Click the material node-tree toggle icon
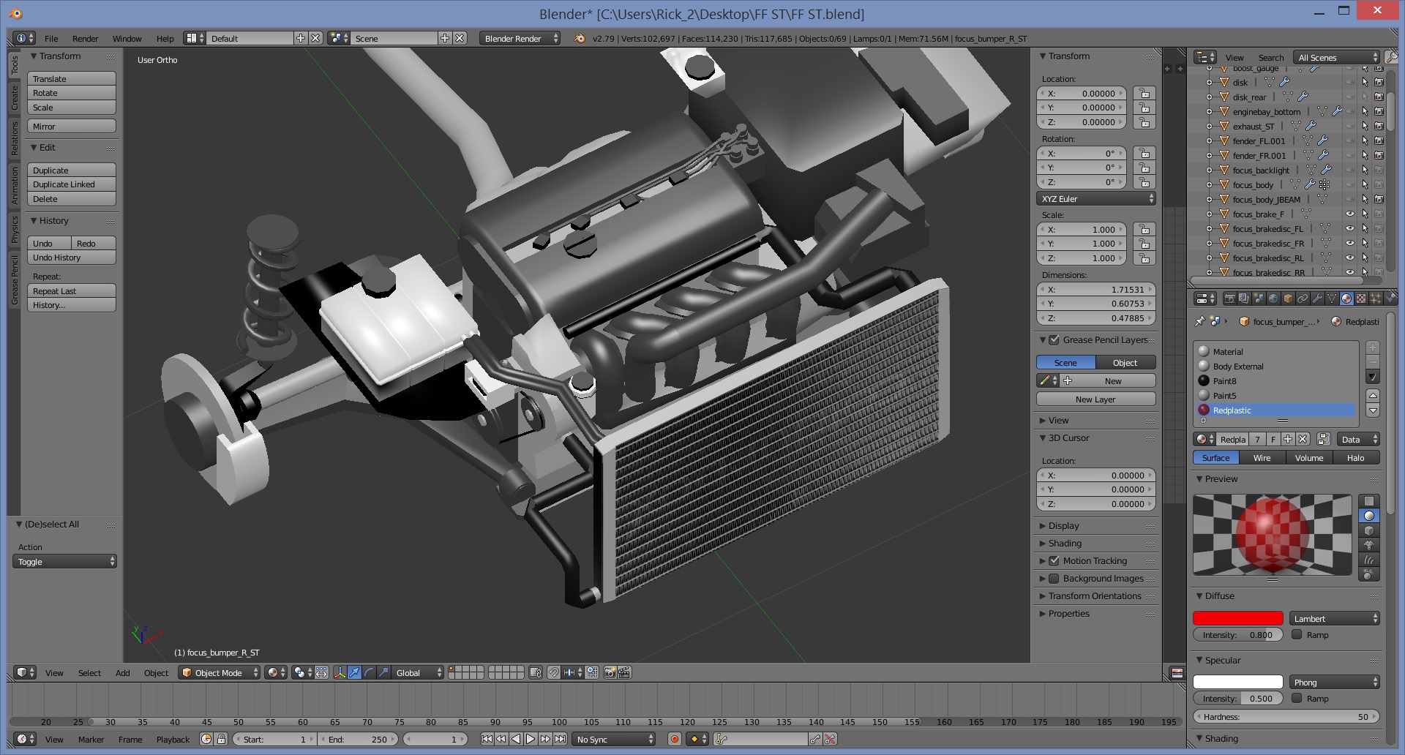This screenshot has height=755, width=1405. pos(1323,439)
